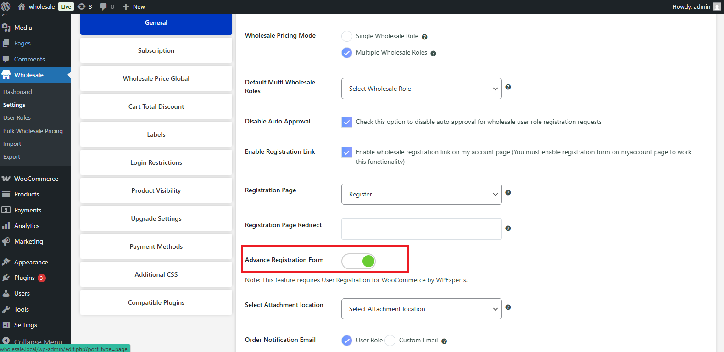Open Product Visibility tab
This screenshot has height=352, width=724.
click(156, 190)
